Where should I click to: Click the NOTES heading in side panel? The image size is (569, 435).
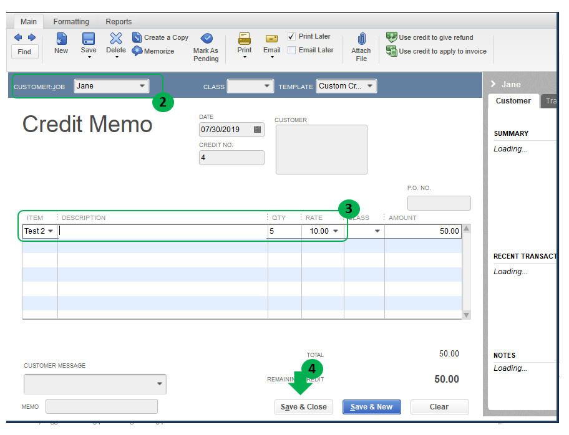pos(504,355)
